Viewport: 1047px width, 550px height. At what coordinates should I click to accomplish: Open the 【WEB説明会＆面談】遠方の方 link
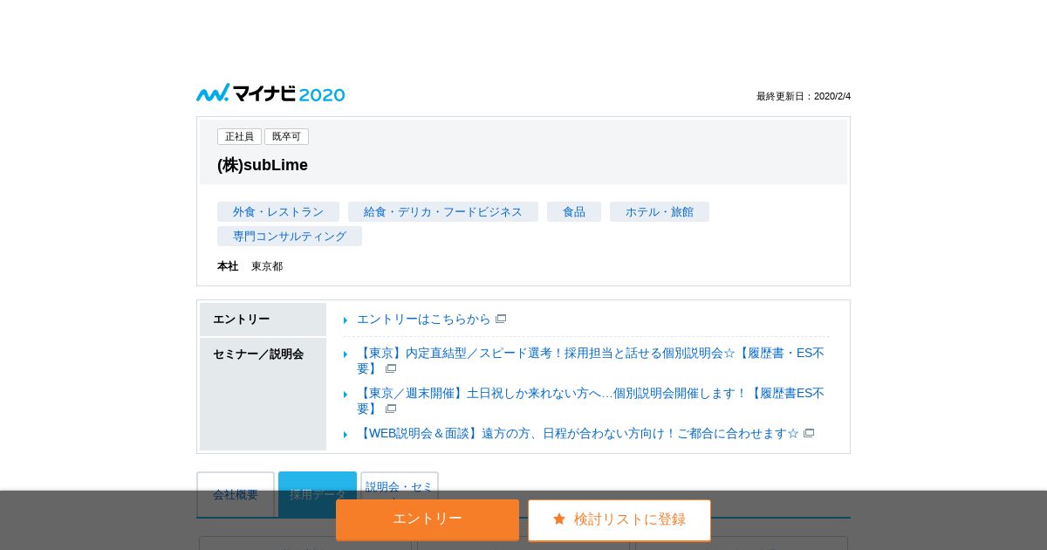(578, 433)
